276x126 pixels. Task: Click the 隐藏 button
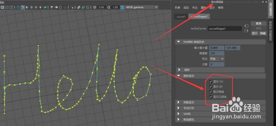263,33
